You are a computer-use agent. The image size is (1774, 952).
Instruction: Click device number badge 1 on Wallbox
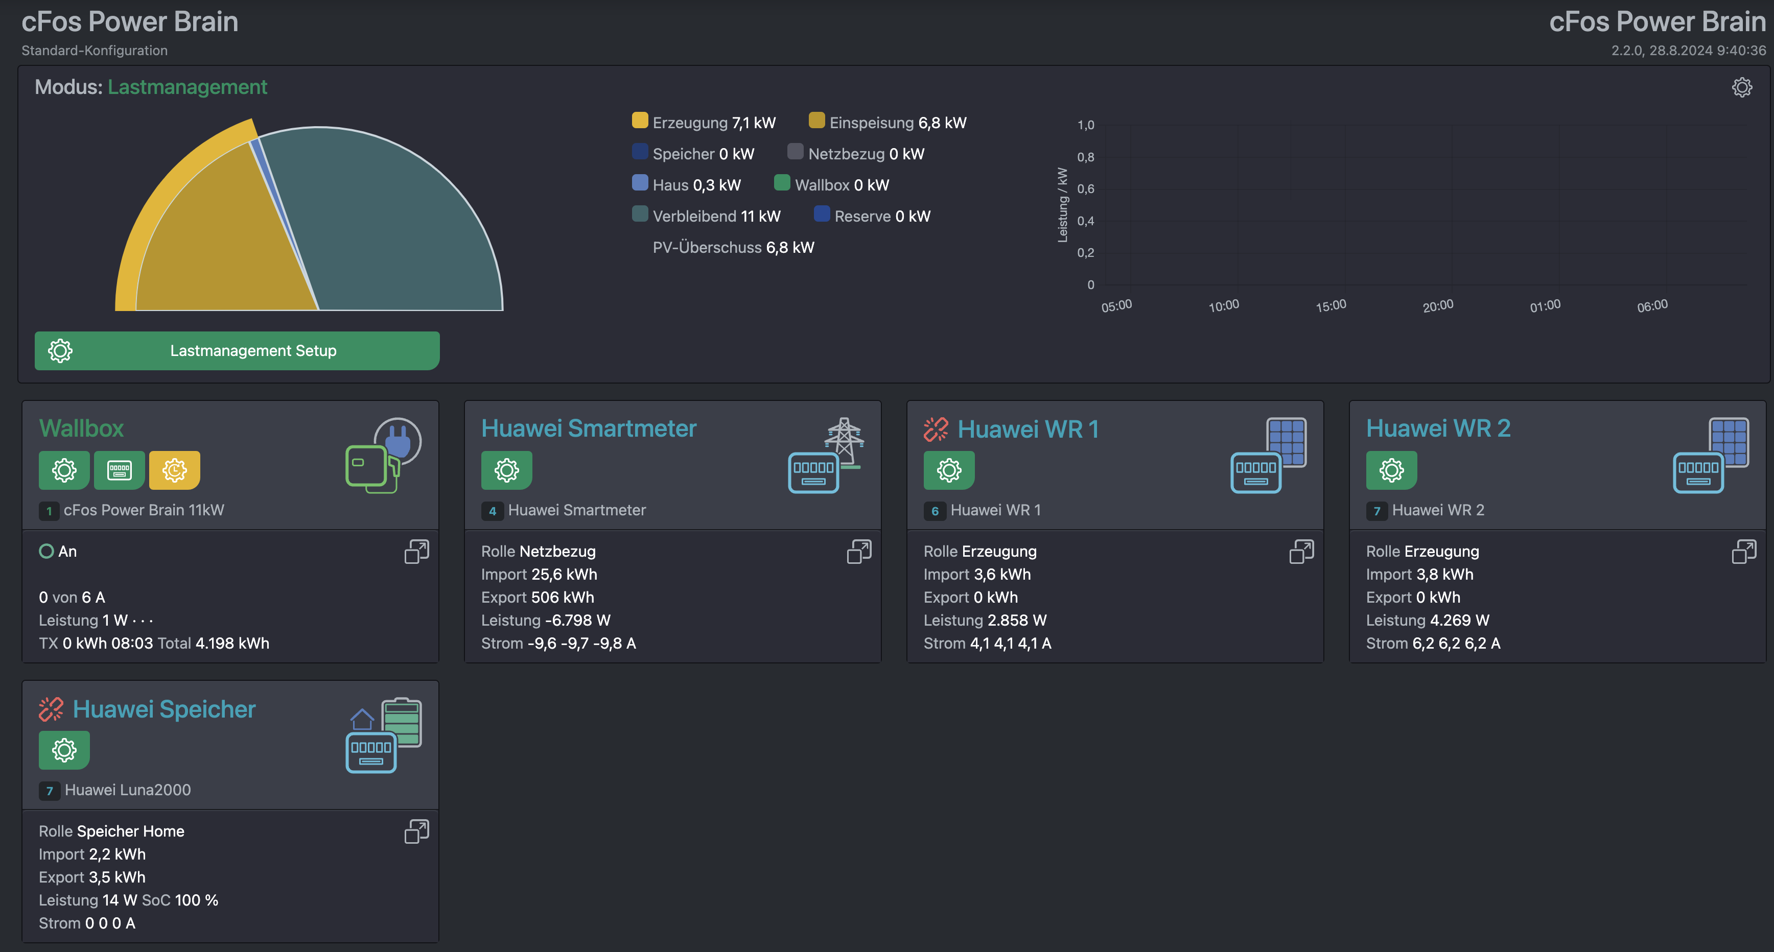click(49, 511)
